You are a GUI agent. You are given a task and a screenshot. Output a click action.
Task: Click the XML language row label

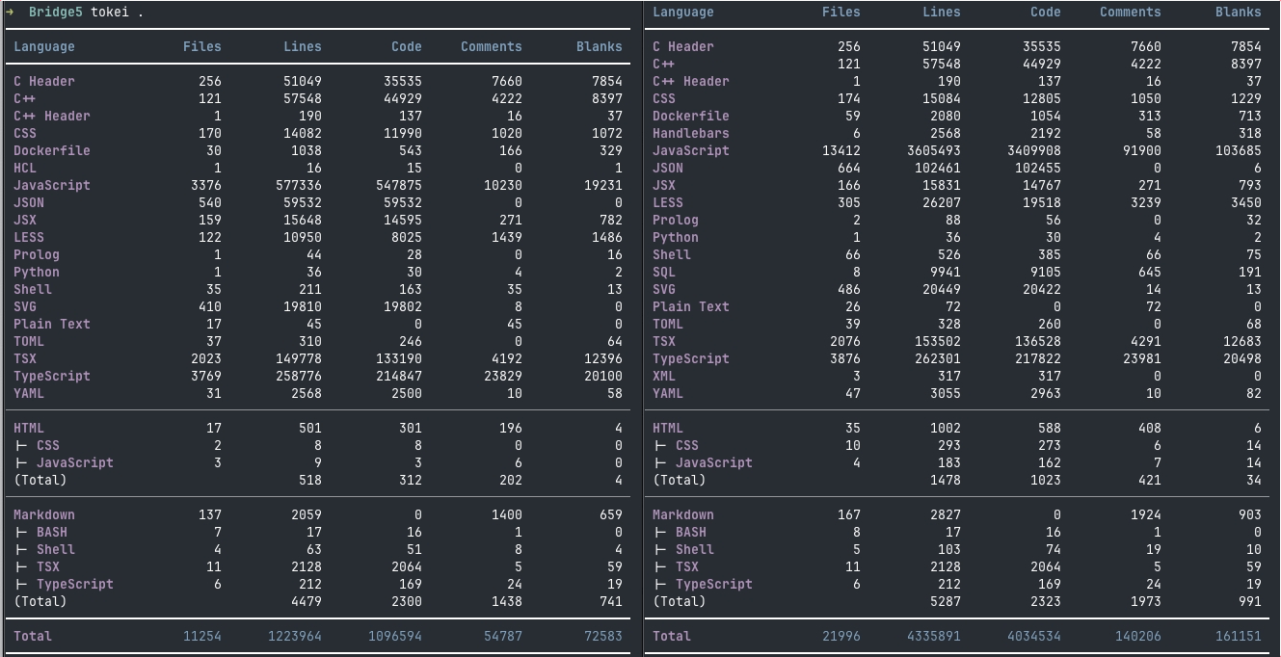pyautogui.click(x=664, y=376)
